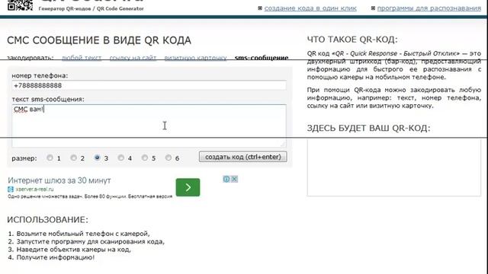The image size is (488, 274).
Task: Switch to 'визитную карточку' encoding tab
Action: (195, 58)
